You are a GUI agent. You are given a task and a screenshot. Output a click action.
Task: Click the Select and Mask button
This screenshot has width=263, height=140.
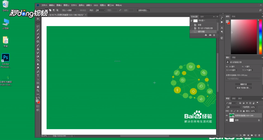click(143, 10)
